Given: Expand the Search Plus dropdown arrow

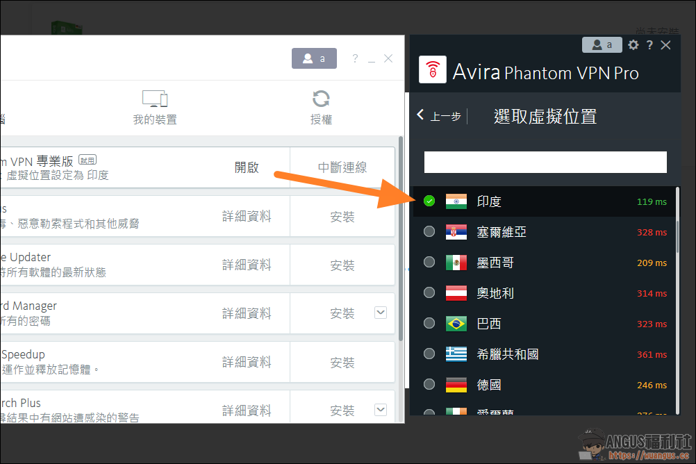Looking at the screenshot, I should click(x=381, y=410).
